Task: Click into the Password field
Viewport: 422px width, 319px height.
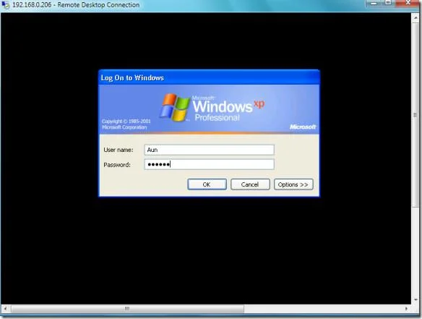Action: (210, 164)
